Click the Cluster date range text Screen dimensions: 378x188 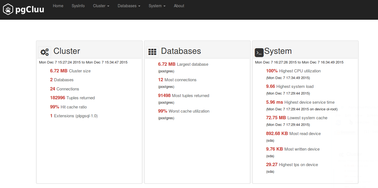(83, 62)
